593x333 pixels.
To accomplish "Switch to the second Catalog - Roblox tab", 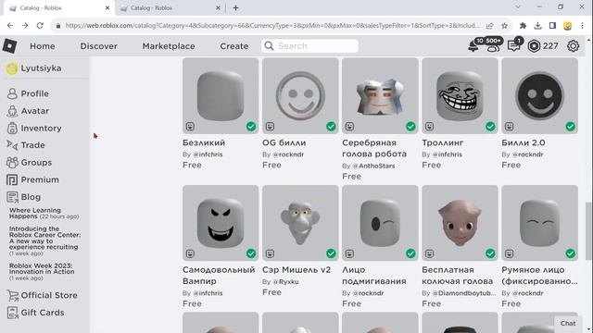I will (170, 8).
